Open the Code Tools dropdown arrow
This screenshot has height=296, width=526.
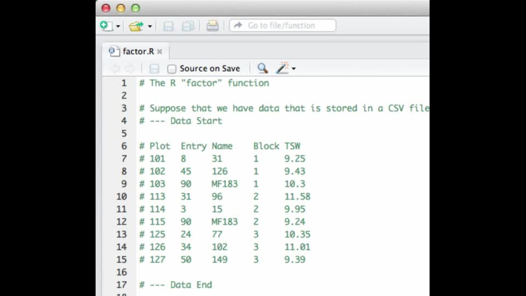[x=294, y=69]
